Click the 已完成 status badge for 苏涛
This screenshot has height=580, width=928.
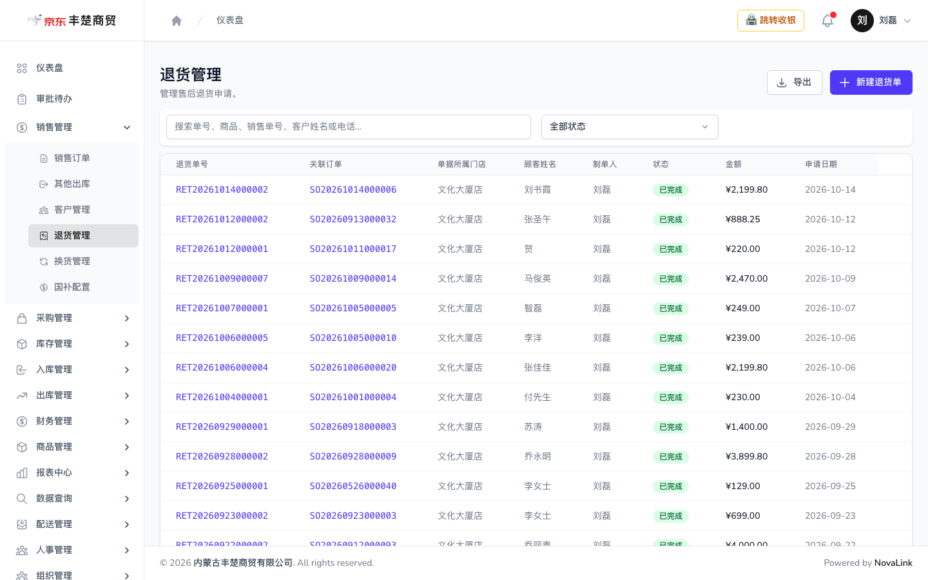(x=671, y=427)
